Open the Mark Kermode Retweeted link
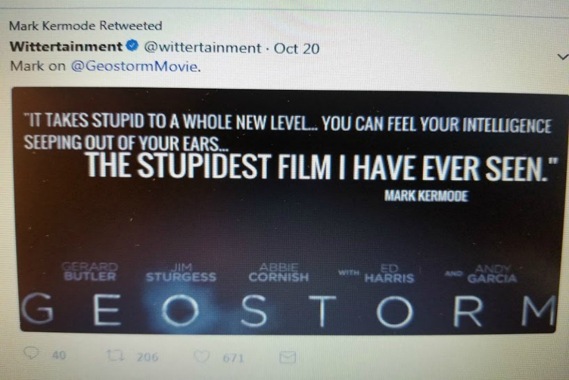The image size is (569, 380). pyautogui.click(x=85, y=26)
